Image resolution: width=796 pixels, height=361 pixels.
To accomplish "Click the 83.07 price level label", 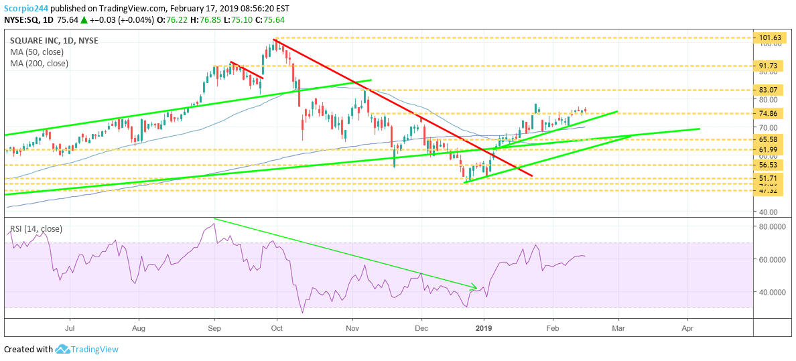I will [x=769, y=90].
